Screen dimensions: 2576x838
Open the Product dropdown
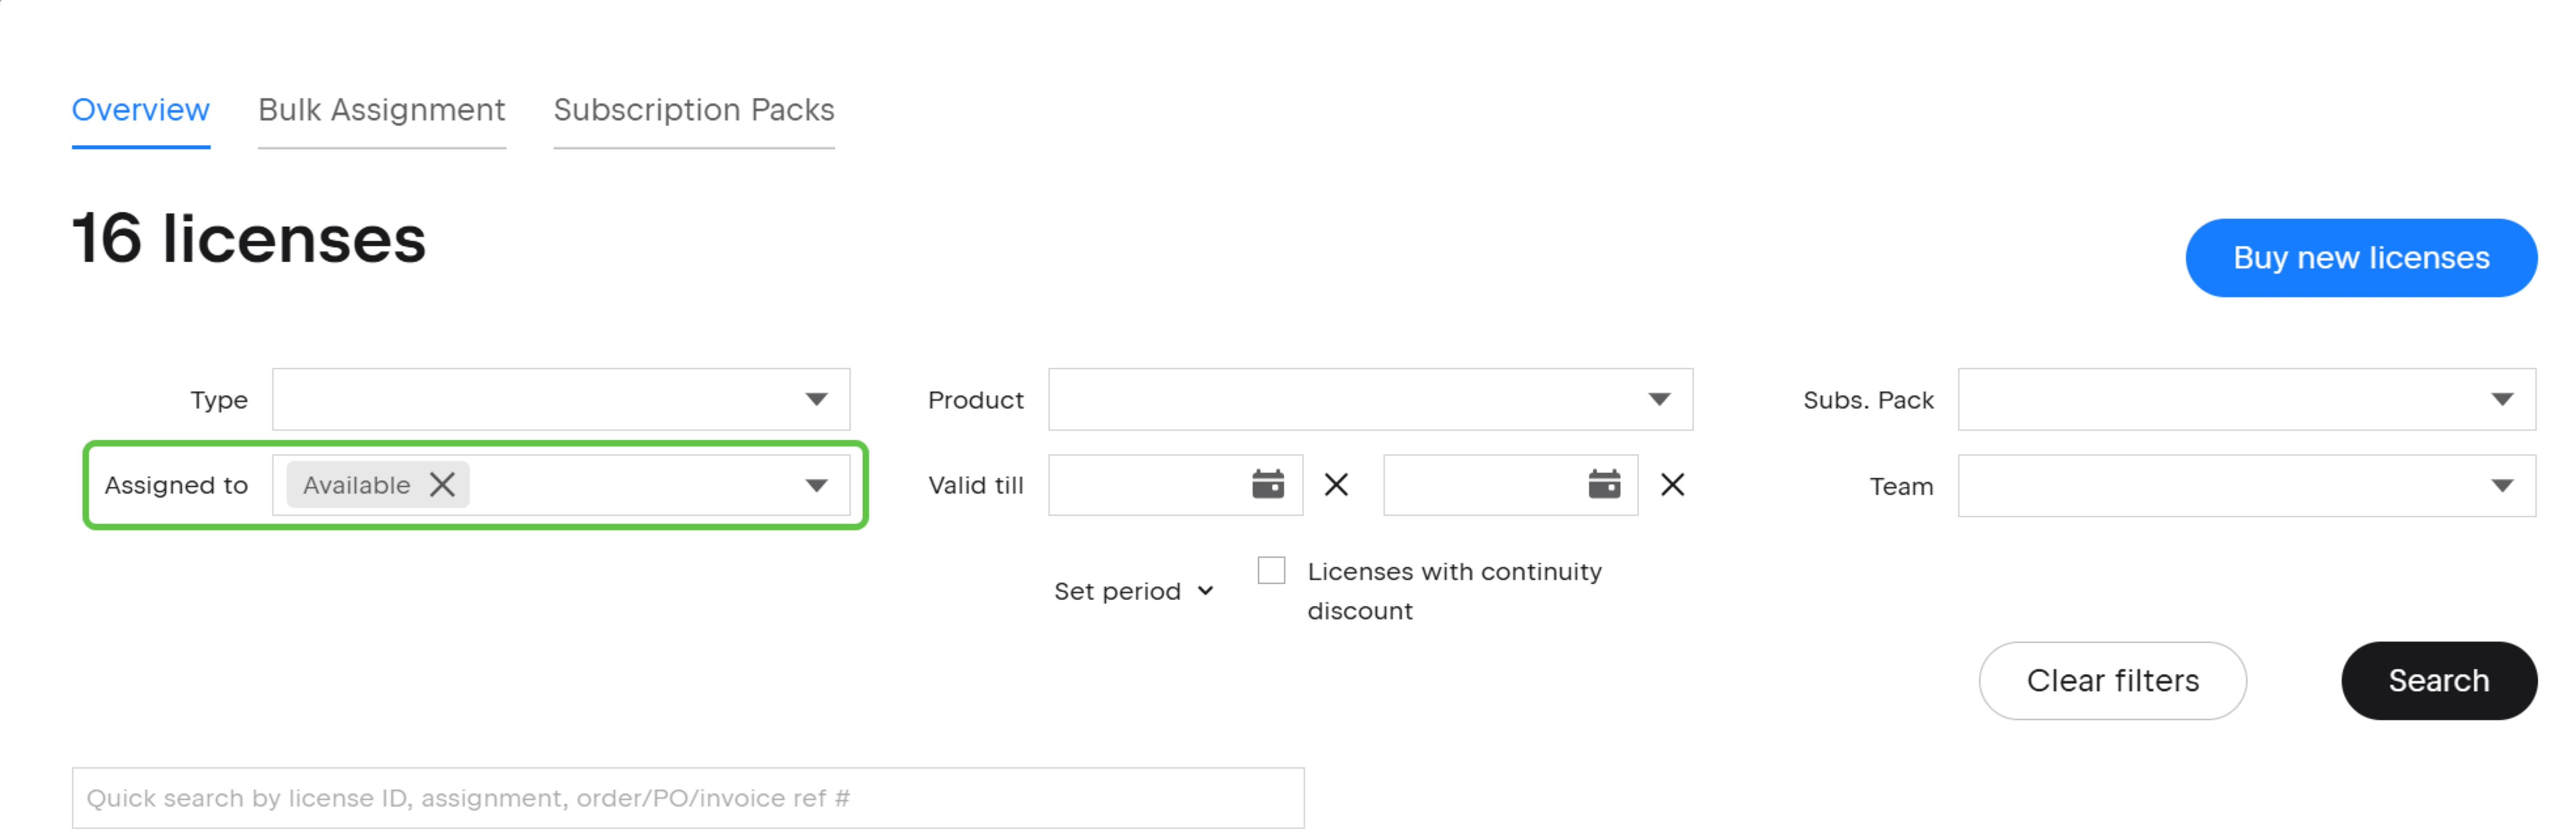pos(1370,399)
